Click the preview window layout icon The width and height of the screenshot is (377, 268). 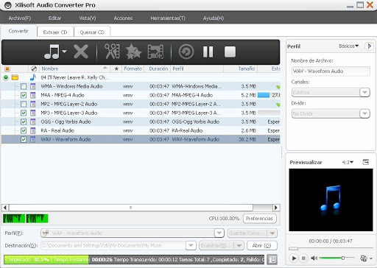pos(366,162)
